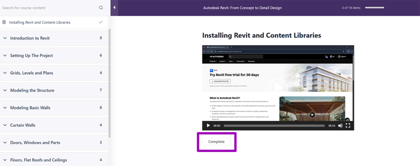The width and height of the screenshot is (420, 166).
Task: Mute the video with the speaker icon
Action: [x=340, y=126]
